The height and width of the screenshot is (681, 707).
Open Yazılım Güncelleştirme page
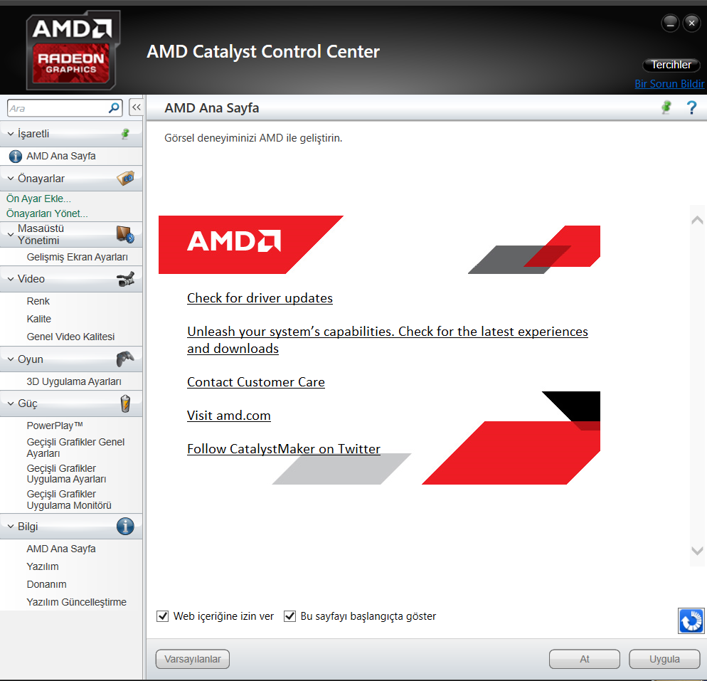coord(76,602)
